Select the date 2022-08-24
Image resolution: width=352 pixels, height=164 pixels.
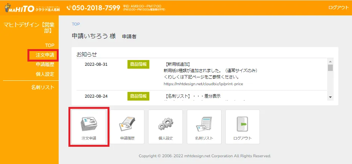pos(96,96)
